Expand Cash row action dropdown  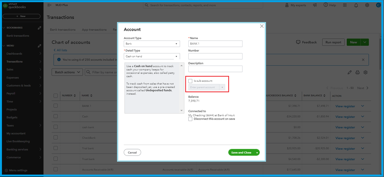[x=363, y=116]
